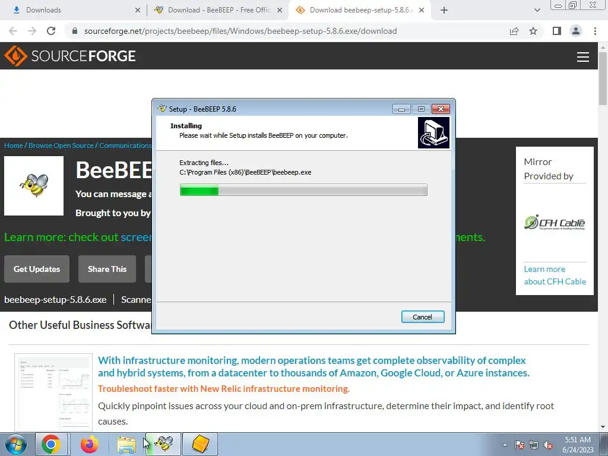
Task: Click the Chrome forward arrow
Action: [x=32, y=31]
